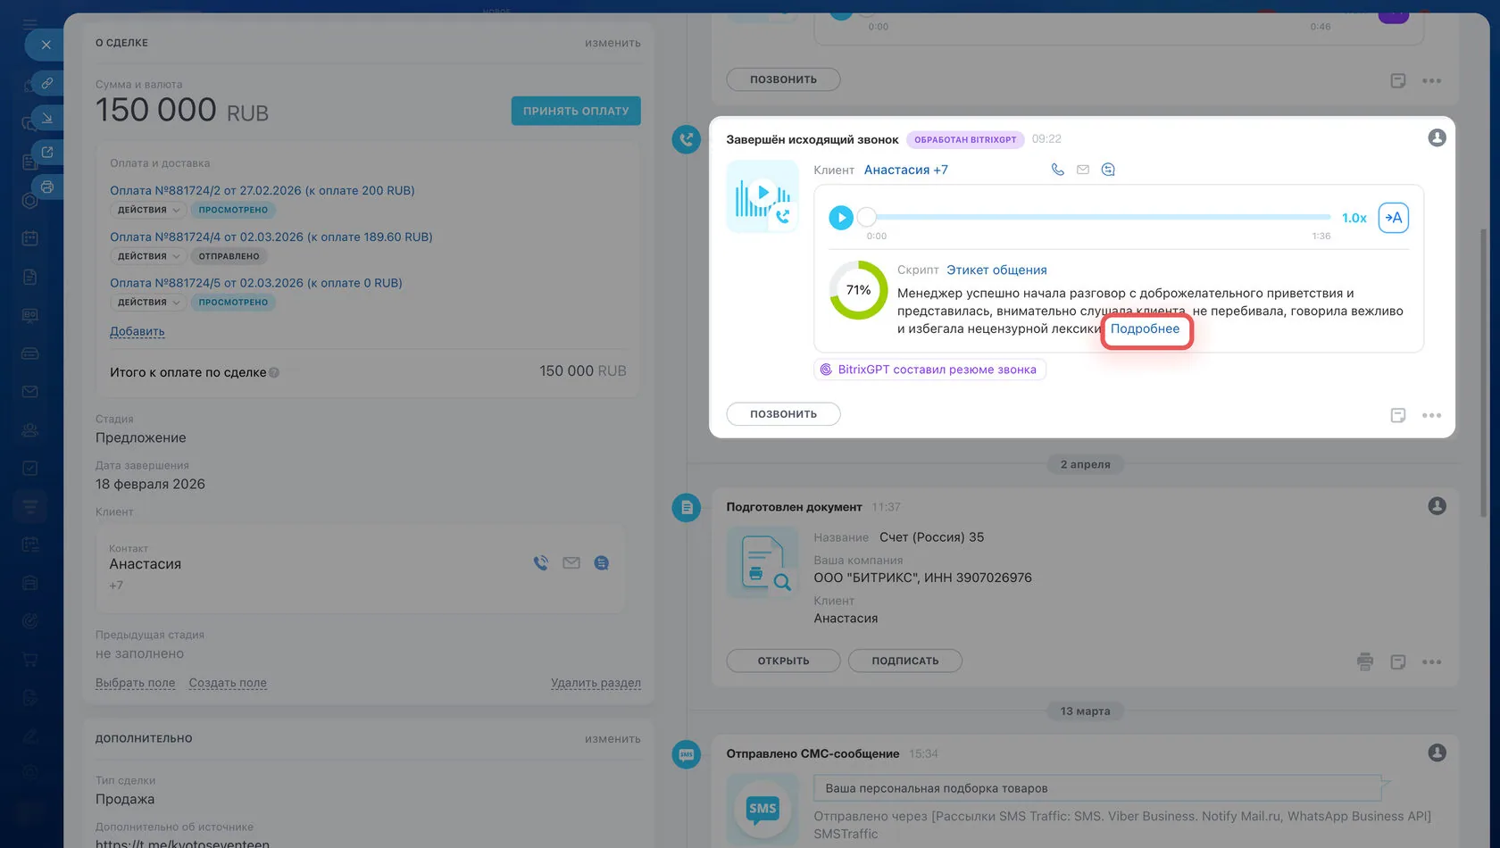Click the SMS message icon thumbnail

point(762,809)
